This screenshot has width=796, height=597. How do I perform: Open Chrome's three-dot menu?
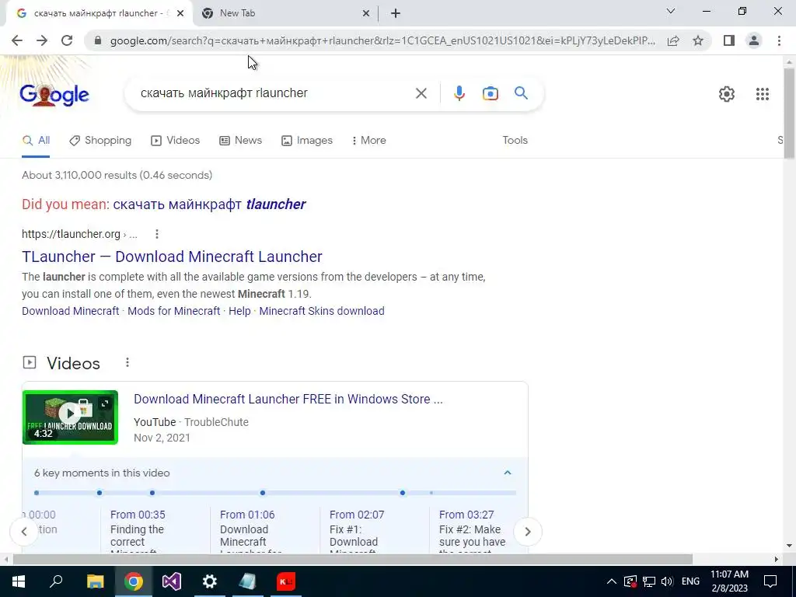779,40
